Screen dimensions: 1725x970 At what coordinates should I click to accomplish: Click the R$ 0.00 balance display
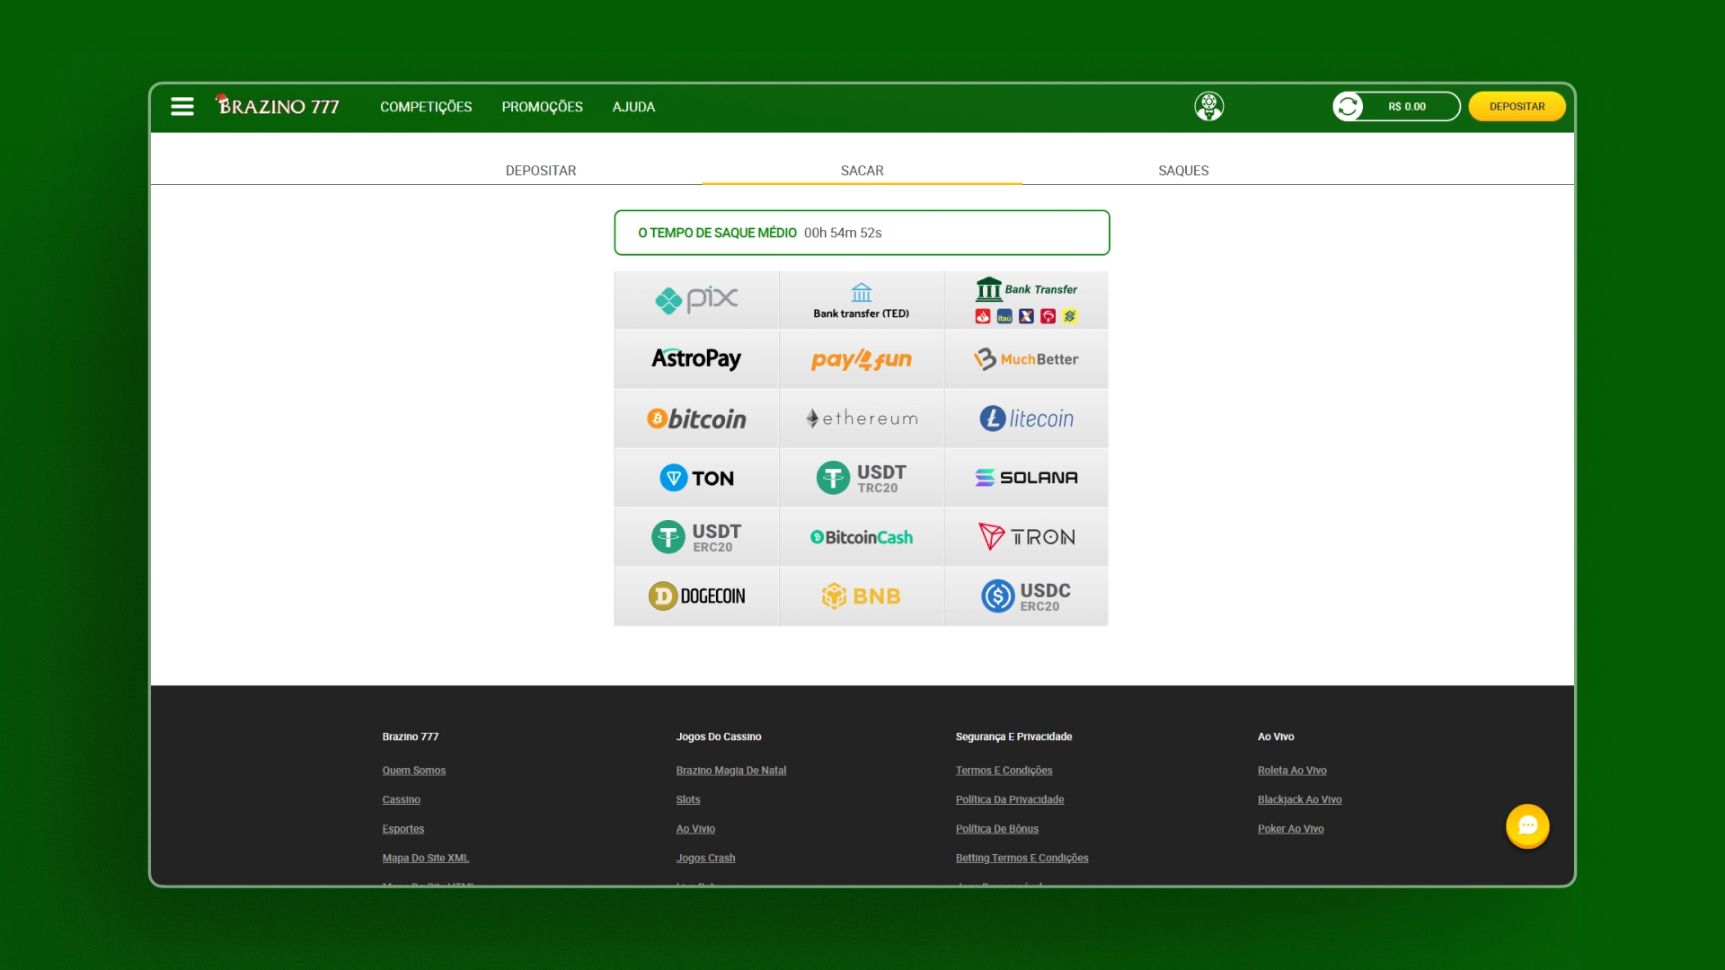point(1407,106)
